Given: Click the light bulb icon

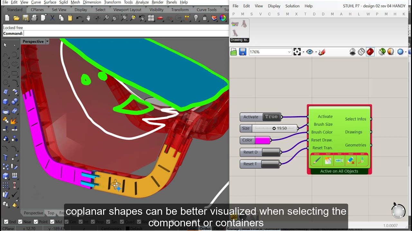Looking at the screenshot, I should click(196, 18).
